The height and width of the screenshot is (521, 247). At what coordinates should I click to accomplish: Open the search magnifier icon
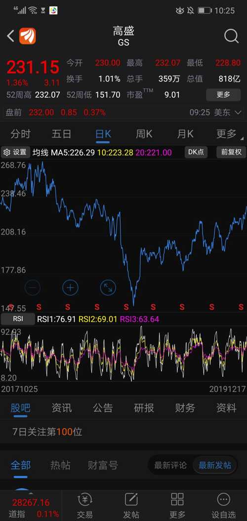(231, 36)
